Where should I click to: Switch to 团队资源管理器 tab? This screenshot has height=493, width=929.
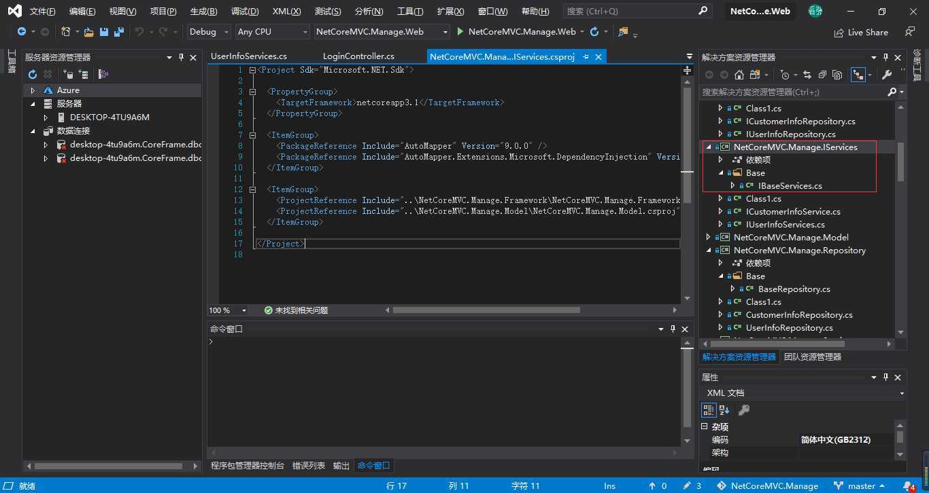pos(813,357)
